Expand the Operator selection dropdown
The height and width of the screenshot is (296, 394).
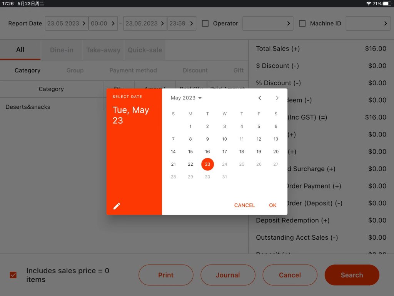click(x=268, y=24)
